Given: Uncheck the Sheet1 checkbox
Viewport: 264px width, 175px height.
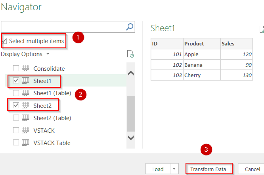Looking at the screenshot, I should click(x=16, y=81).
